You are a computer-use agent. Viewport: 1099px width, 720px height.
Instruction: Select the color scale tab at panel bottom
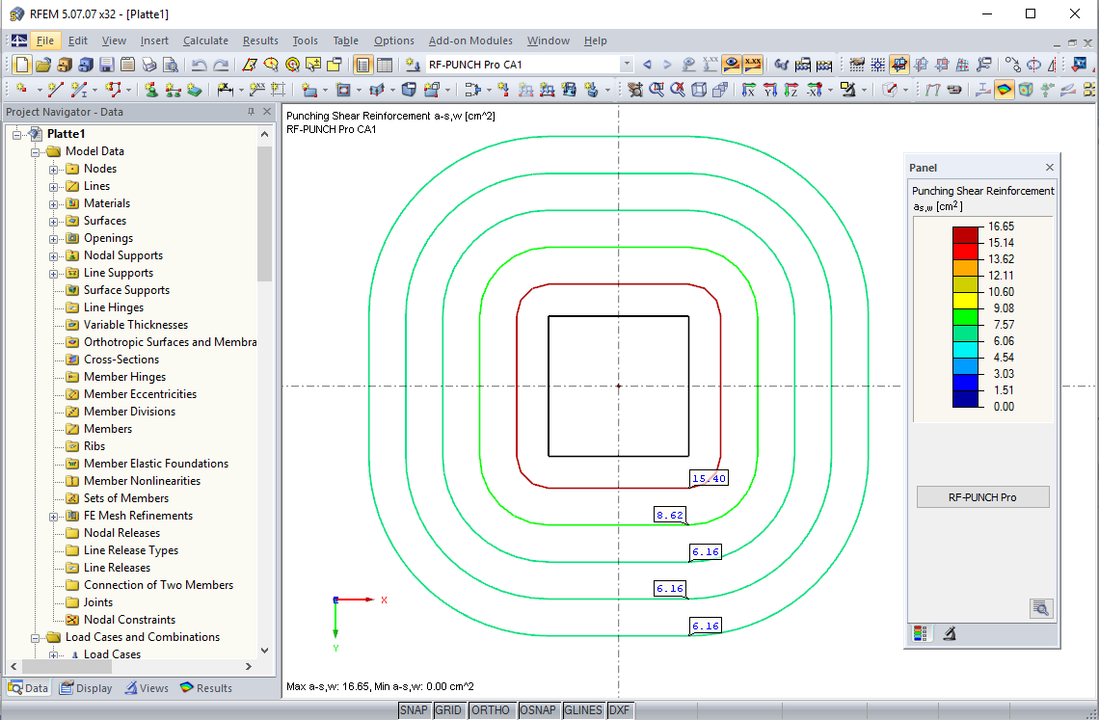point(919,633)
